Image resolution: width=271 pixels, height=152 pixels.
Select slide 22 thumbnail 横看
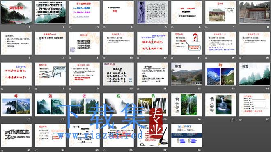pos(186,74)
